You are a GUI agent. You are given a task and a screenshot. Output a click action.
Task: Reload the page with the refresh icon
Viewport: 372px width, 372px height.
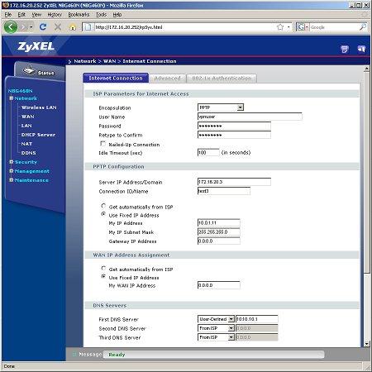coord(43,27)
